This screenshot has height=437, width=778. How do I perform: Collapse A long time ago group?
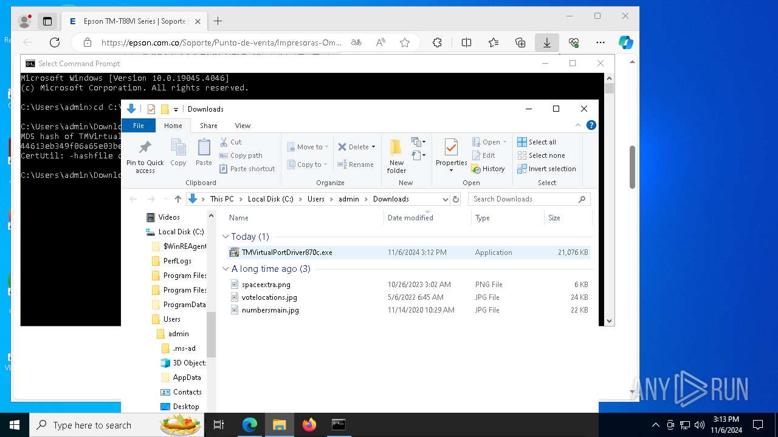(226, 269)
